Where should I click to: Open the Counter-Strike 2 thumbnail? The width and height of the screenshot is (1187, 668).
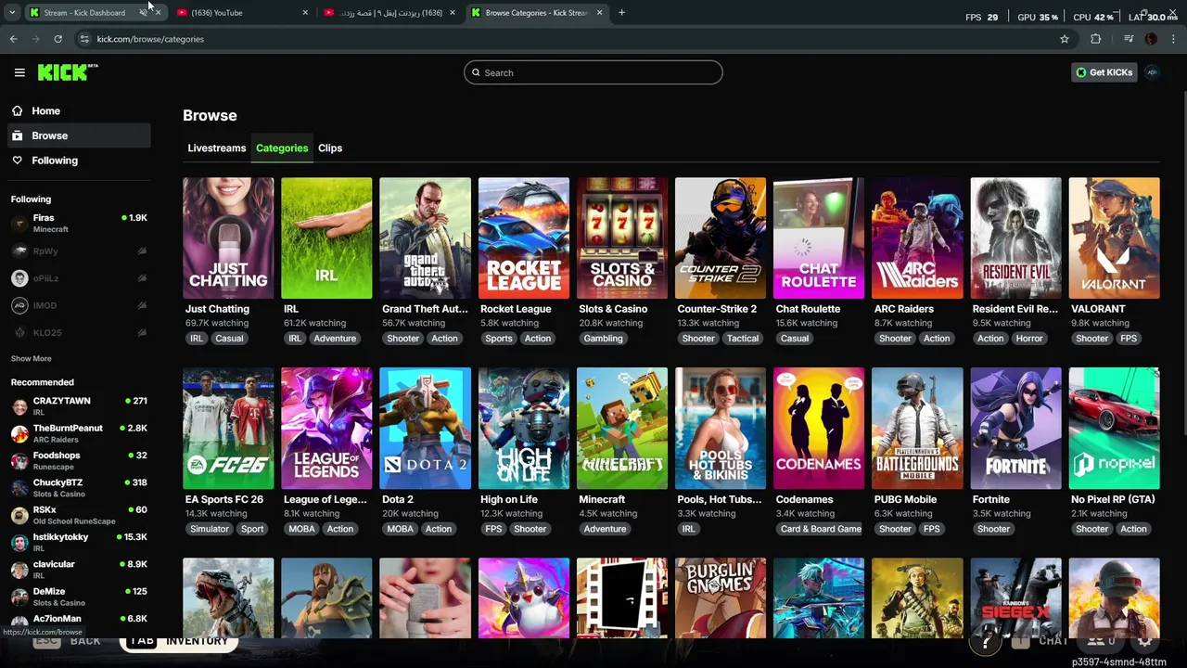point(721,238)
